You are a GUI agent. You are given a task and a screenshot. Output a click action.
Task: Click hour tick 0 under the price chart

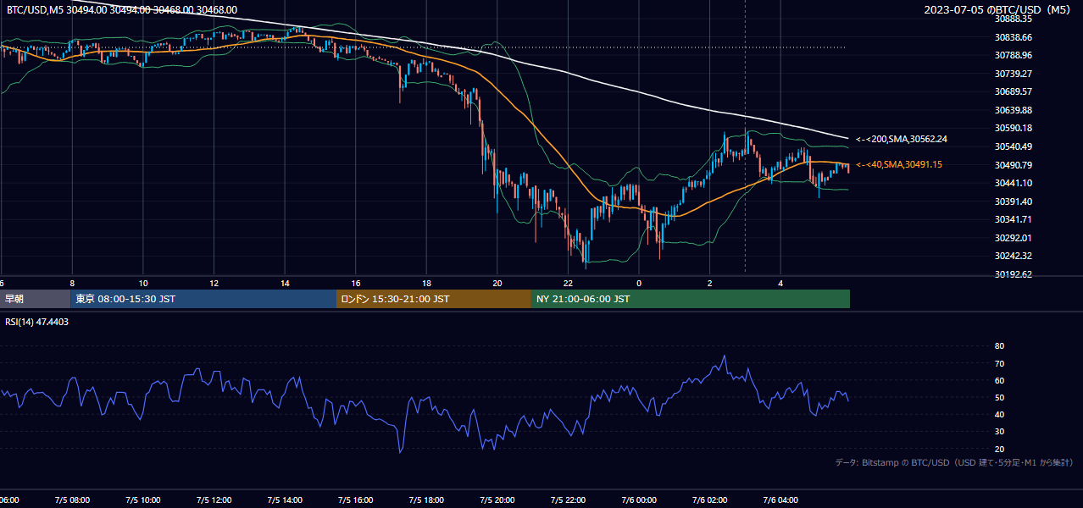pos(639,283)
